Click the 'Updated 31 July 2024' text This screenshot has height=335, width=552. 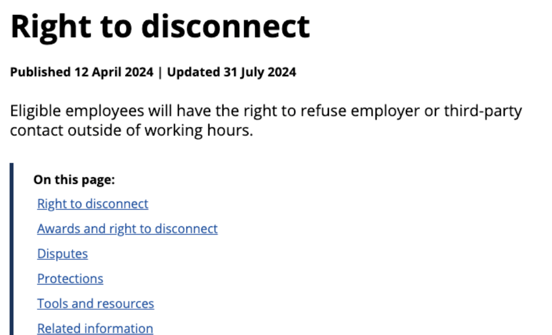231,72
